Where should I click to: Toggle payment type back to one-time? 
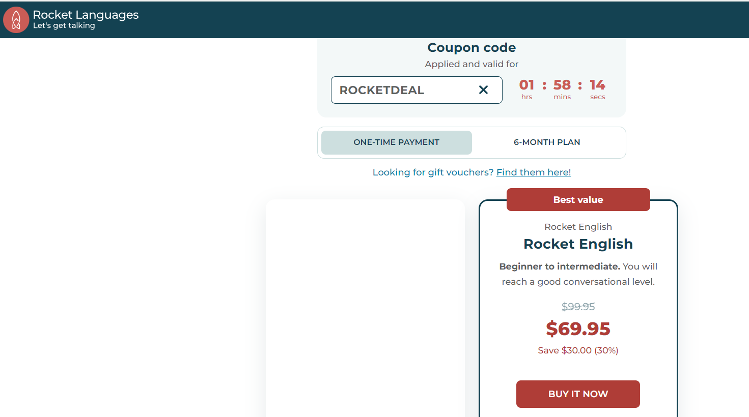(x=396, y=142)
